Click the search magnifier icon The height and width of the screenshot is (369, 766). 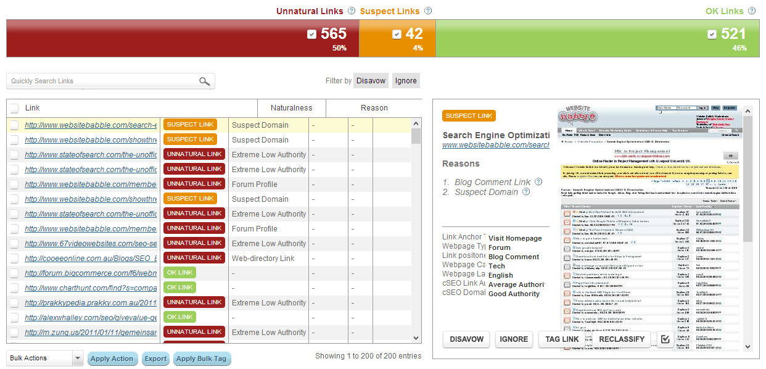tap(204, 81)
